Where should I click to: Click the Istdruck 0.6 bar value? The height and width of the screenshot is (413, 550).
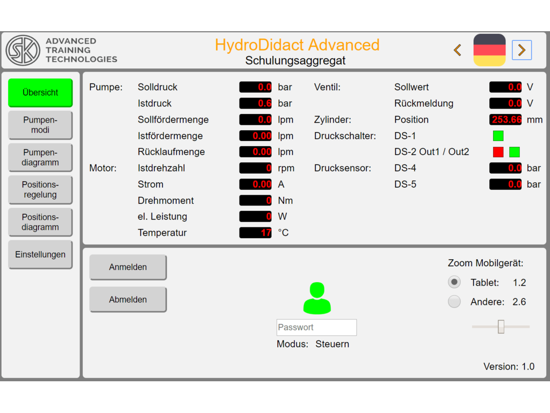pyautogui.click(x=255, y=103)
